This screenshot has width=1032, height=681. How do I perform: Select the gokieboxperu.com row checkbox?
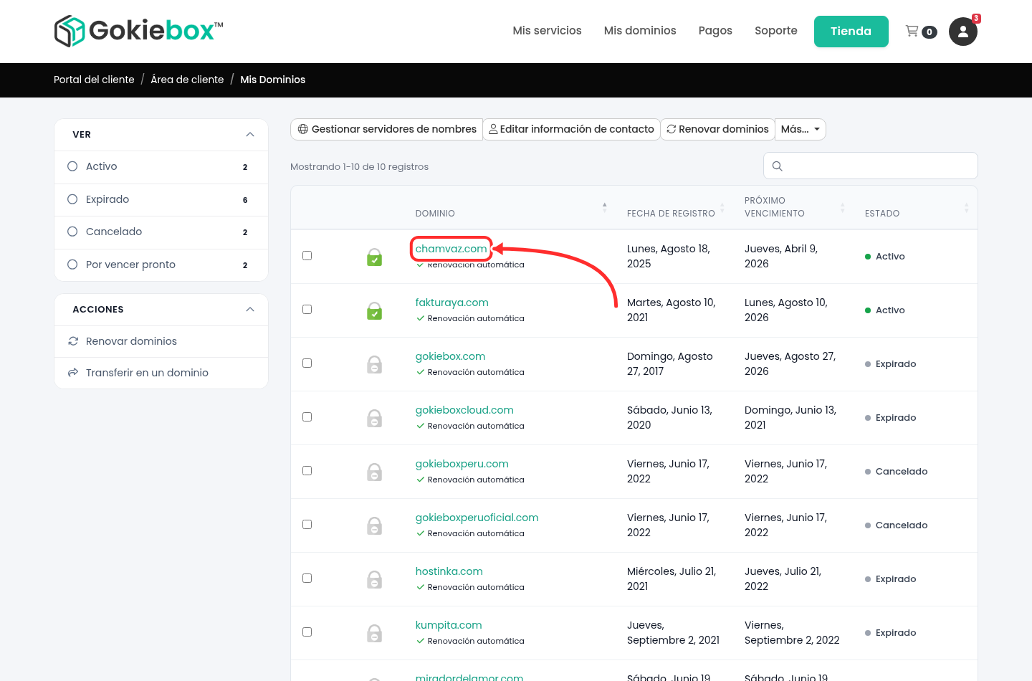point(307,471)
